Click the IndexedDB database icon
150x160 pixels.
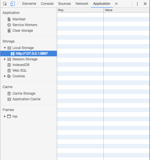[x=9, y=65]
